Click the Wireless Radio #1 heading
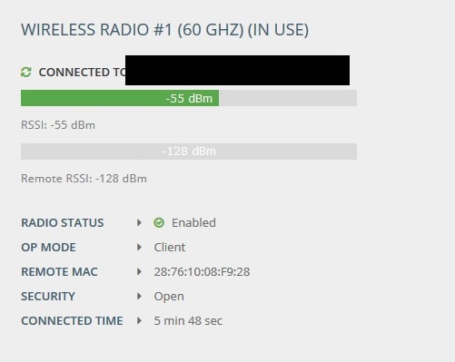The width and height of the screenshot is (455, 362). tap(165, 30)
